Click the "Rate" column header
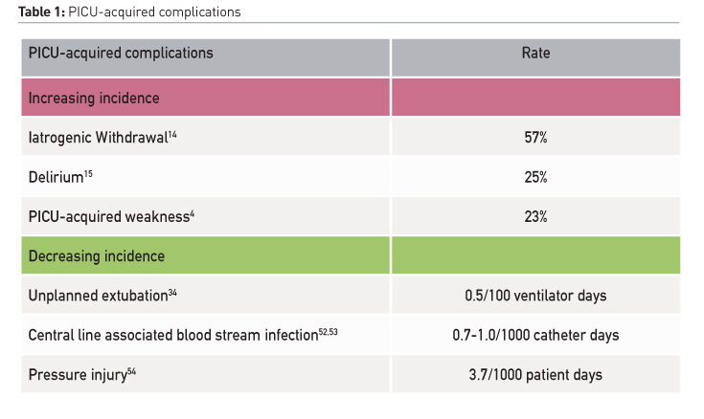704x419 pixels. point(535,53)
